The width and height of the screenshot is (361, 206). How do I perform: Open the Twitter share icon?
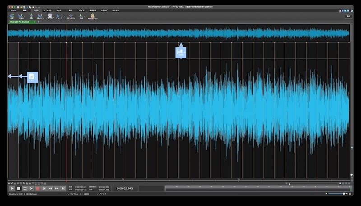[x=345, y=10]
